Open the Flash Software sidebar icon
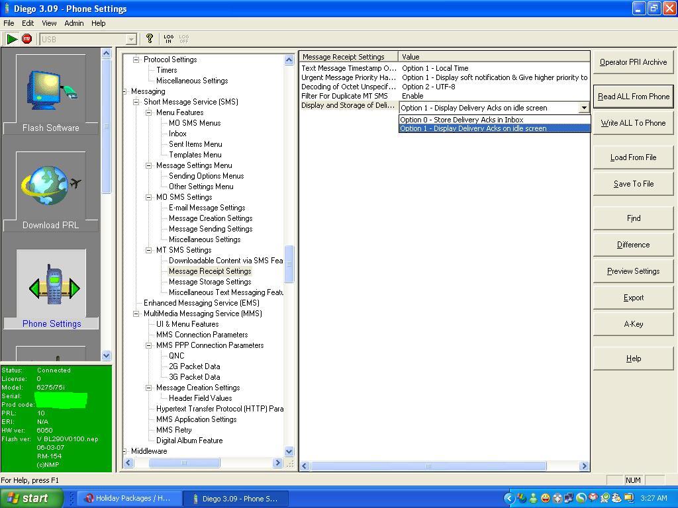 pyautogui.click(x=51, y=93)
